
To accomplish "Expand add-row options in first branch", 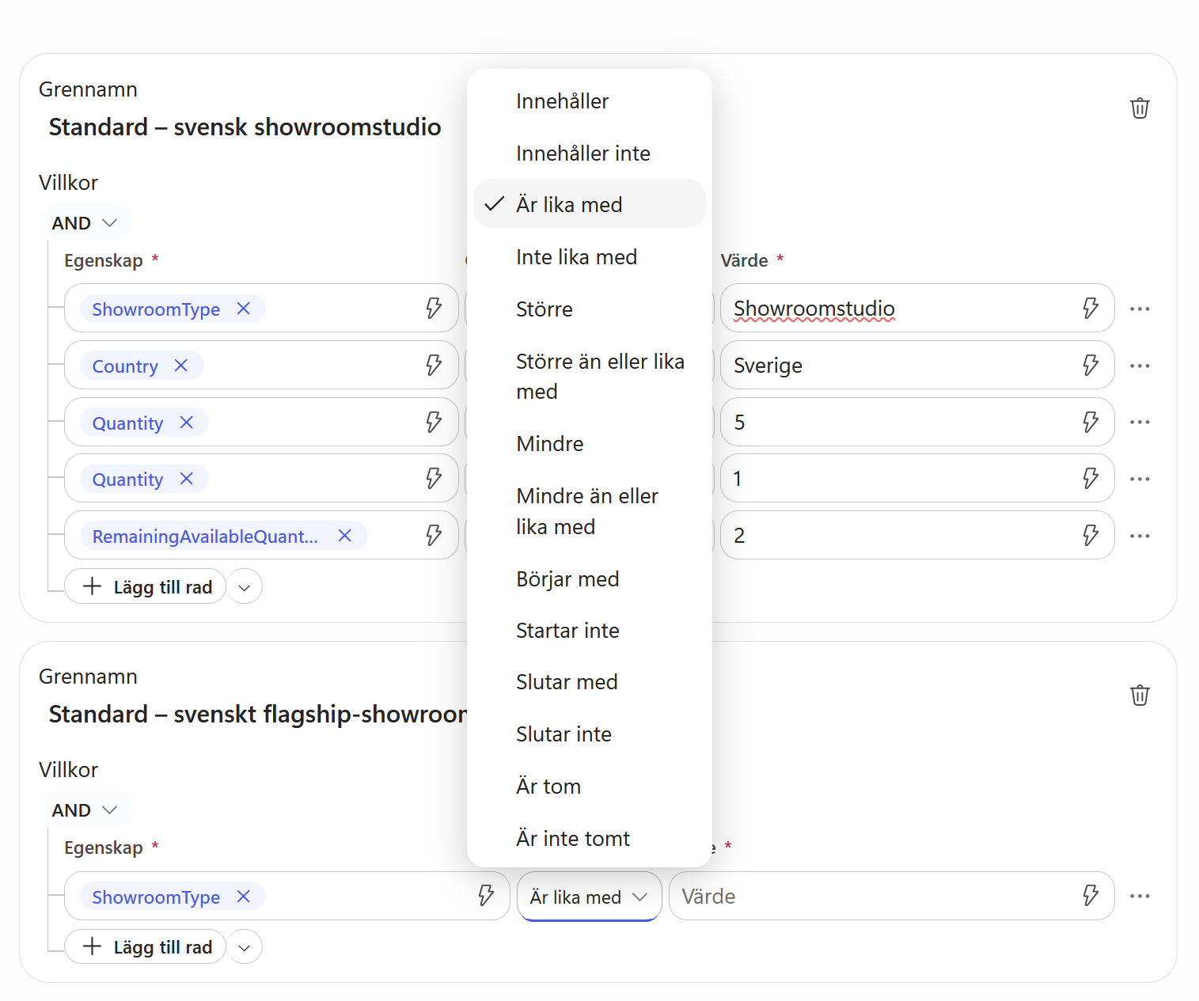I will pyautogui.click(x=245, y=587).
